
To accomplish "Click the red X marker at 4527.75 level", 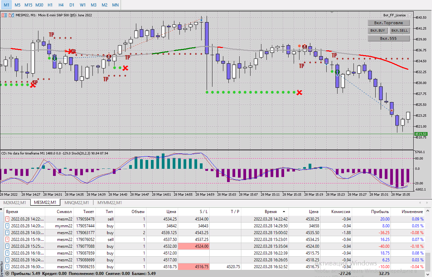I will click(299, 92).
